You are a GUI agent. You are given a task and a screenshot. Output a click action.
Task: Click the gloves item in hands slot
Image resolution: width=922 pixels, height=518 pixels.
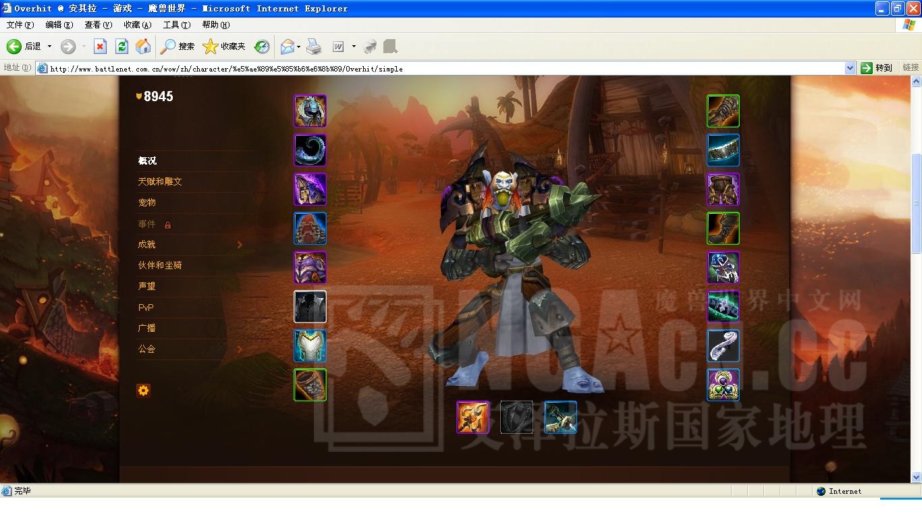(723, 111)
